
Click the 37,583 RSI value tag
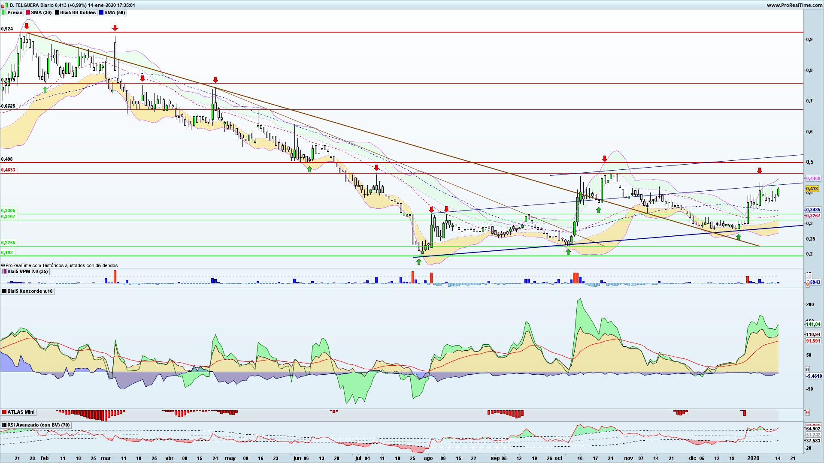pyautogui.click(x=813, y=441)
